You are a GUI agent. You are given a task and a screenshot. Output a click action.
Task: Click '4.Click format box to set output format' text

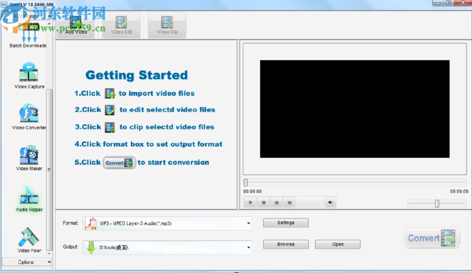[149, 144]
